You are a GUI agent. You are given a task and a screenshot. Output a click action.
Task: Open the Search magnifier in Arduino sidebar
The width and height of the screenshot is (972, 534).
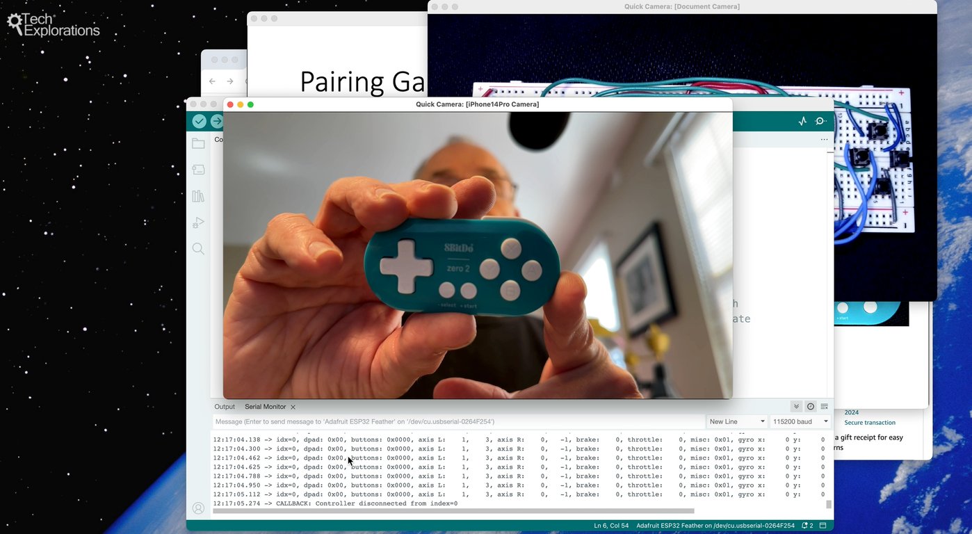[x=198, y=248]
